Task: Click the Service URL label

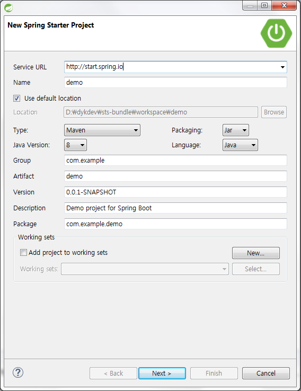Action: 30,67
